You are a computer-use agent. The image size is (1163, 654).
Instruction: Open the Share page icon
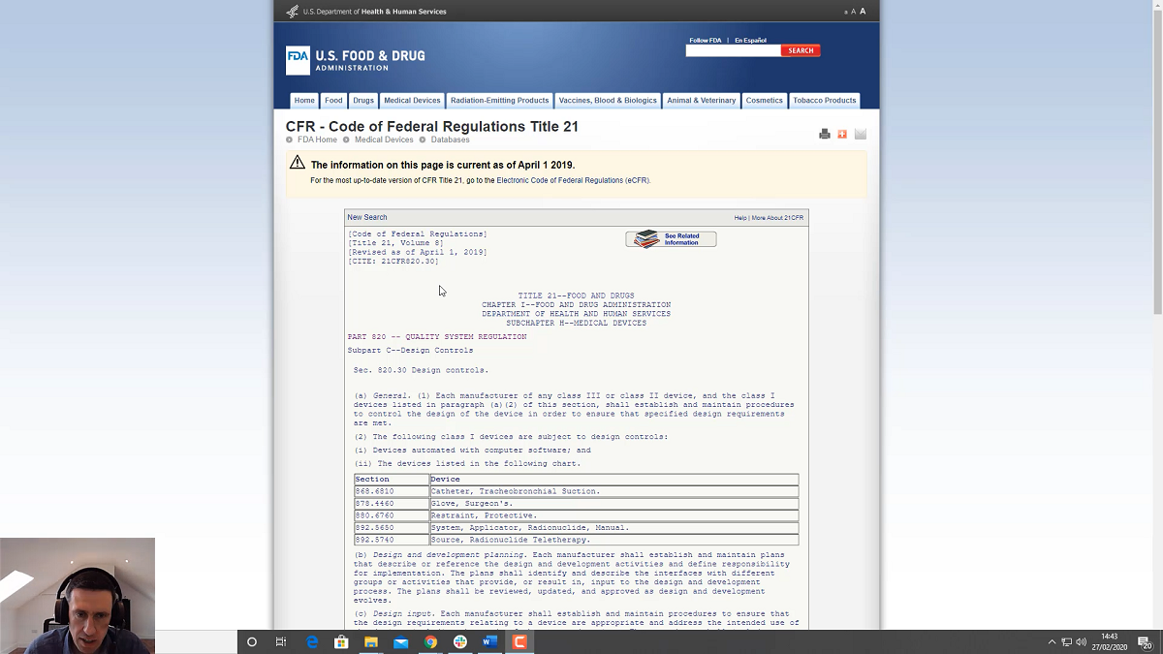coord(841,134)
